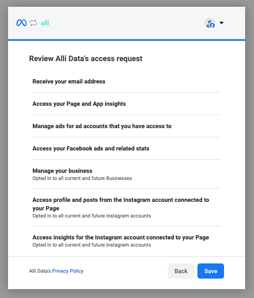
Task: Select Access your Page and App insights
Action: point(79,104)
